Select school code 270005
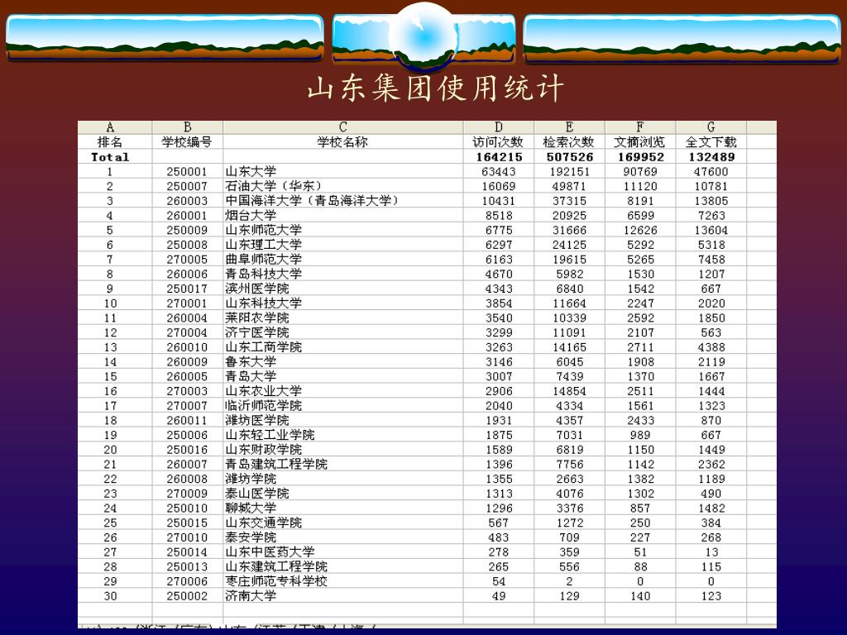847x635 pixels. (x=188, y=259)
